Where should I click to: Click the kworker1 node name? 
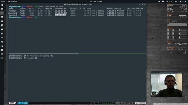tap(13, 13)
